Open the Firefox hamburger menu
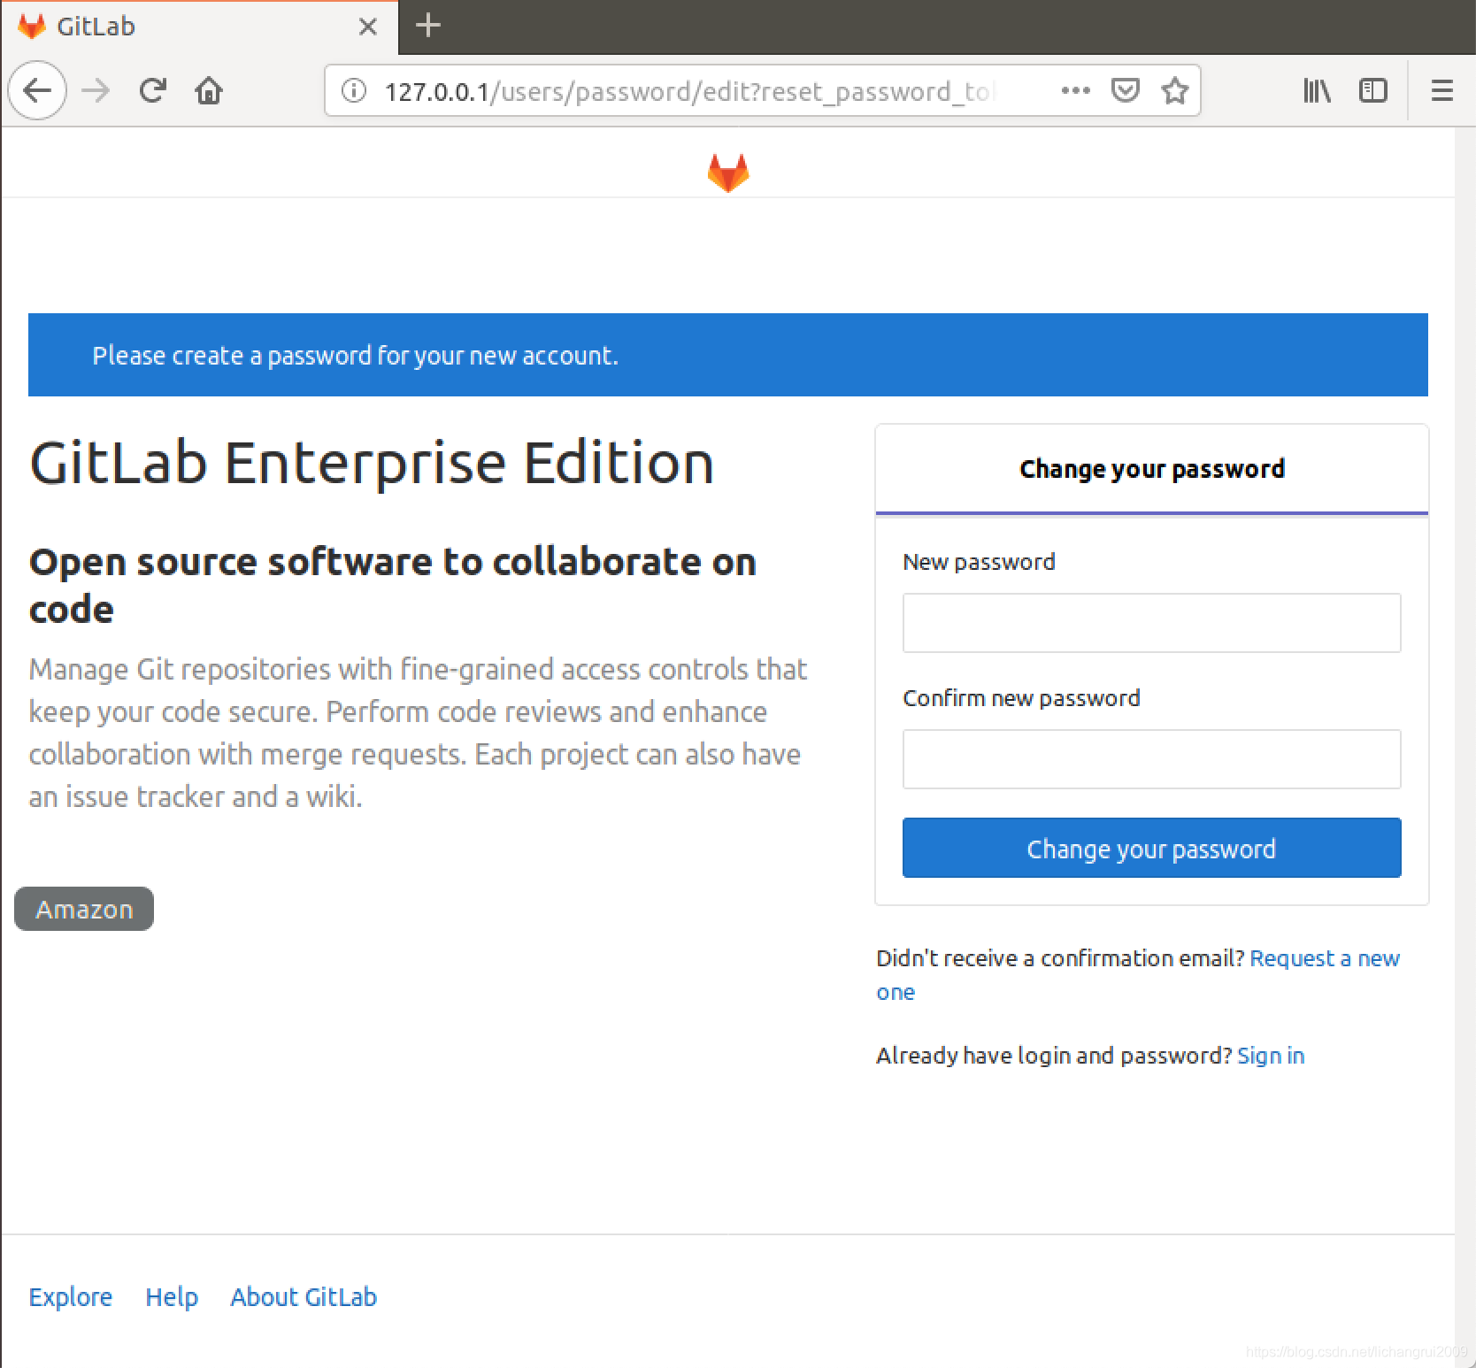The image size is (1476, 1368). [x=1441, y=89]
